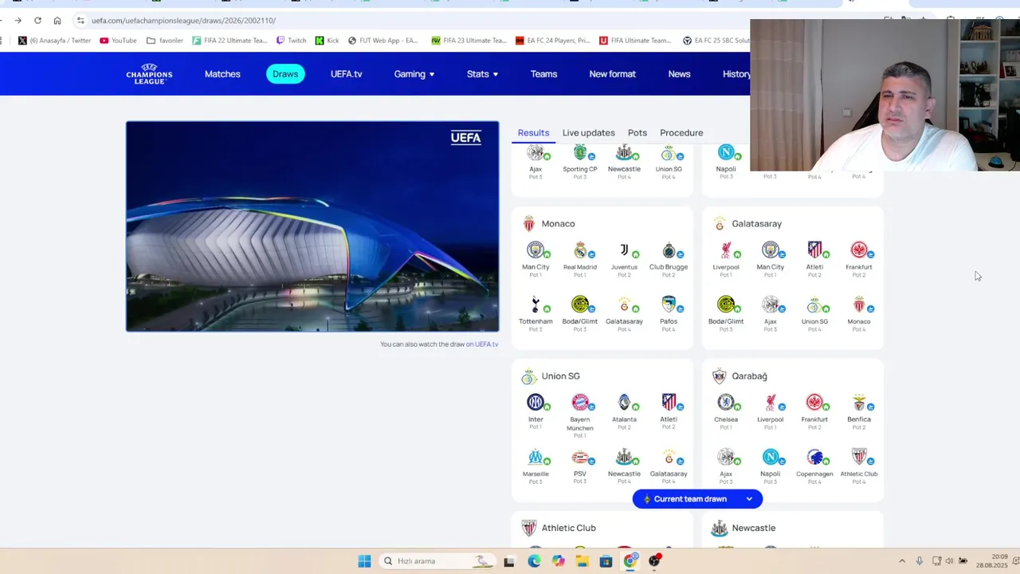Reload the page with browser refresh icon

tap(37, 20)
